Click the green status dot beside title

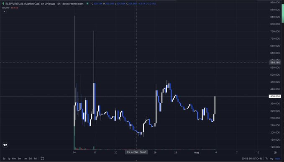pyautogui.click(x=87, y=4)
